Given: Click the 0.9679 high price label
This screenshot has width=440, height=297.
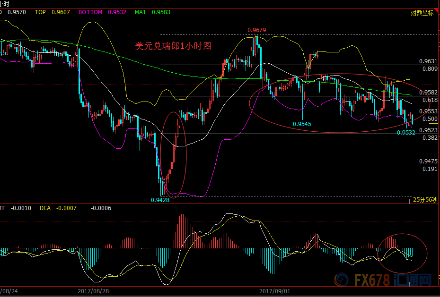Looking at the screenshot, I should (256, 30).
